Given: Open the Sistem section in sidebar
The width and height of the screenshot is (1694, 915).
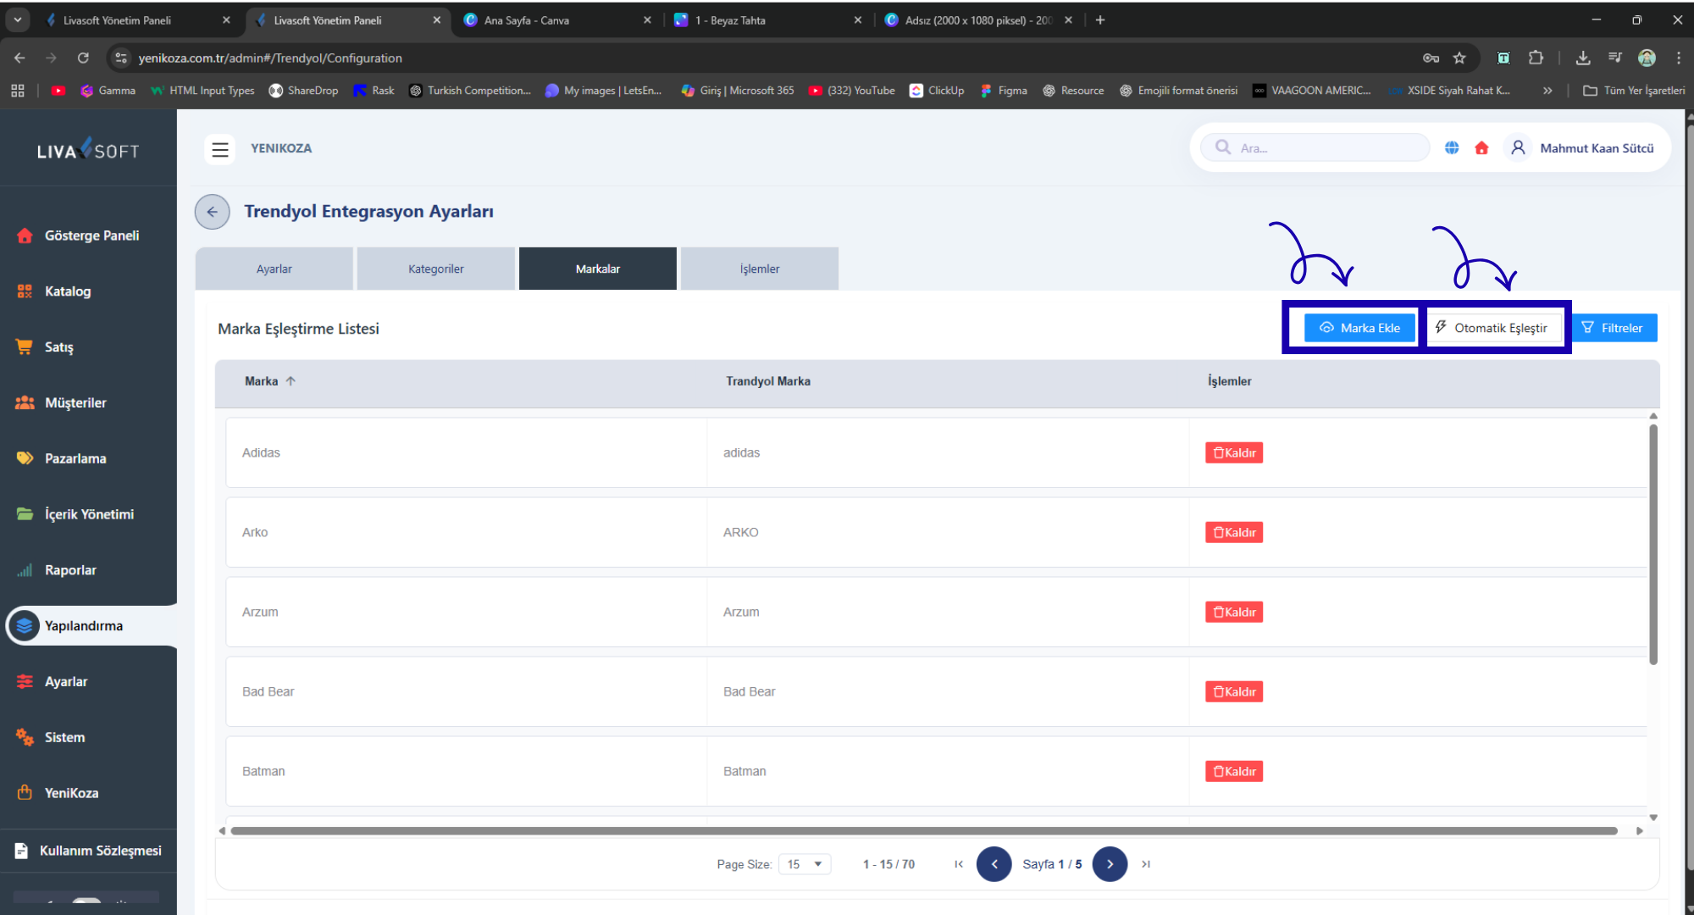Looking at the screenshot, I should [64, 737].
